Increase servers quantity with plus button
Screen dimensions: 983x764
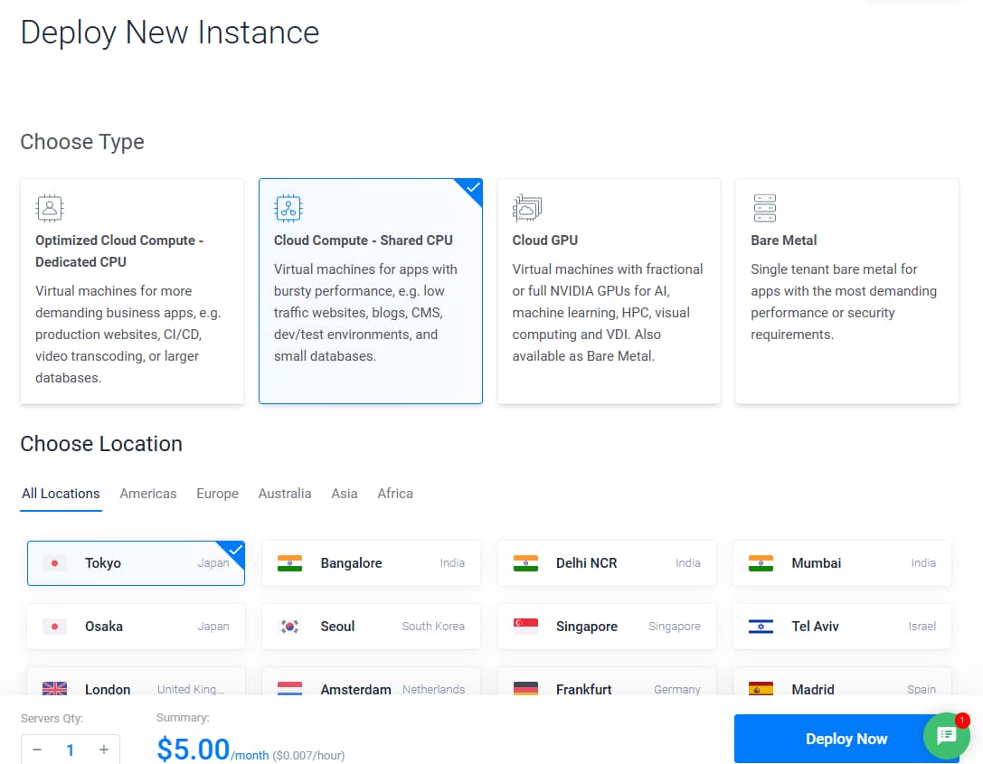(x=104, y=750)
